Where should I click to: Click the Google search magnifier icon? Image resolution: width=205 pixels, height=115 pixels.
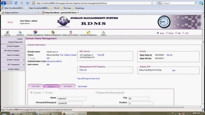click(196, 3)
